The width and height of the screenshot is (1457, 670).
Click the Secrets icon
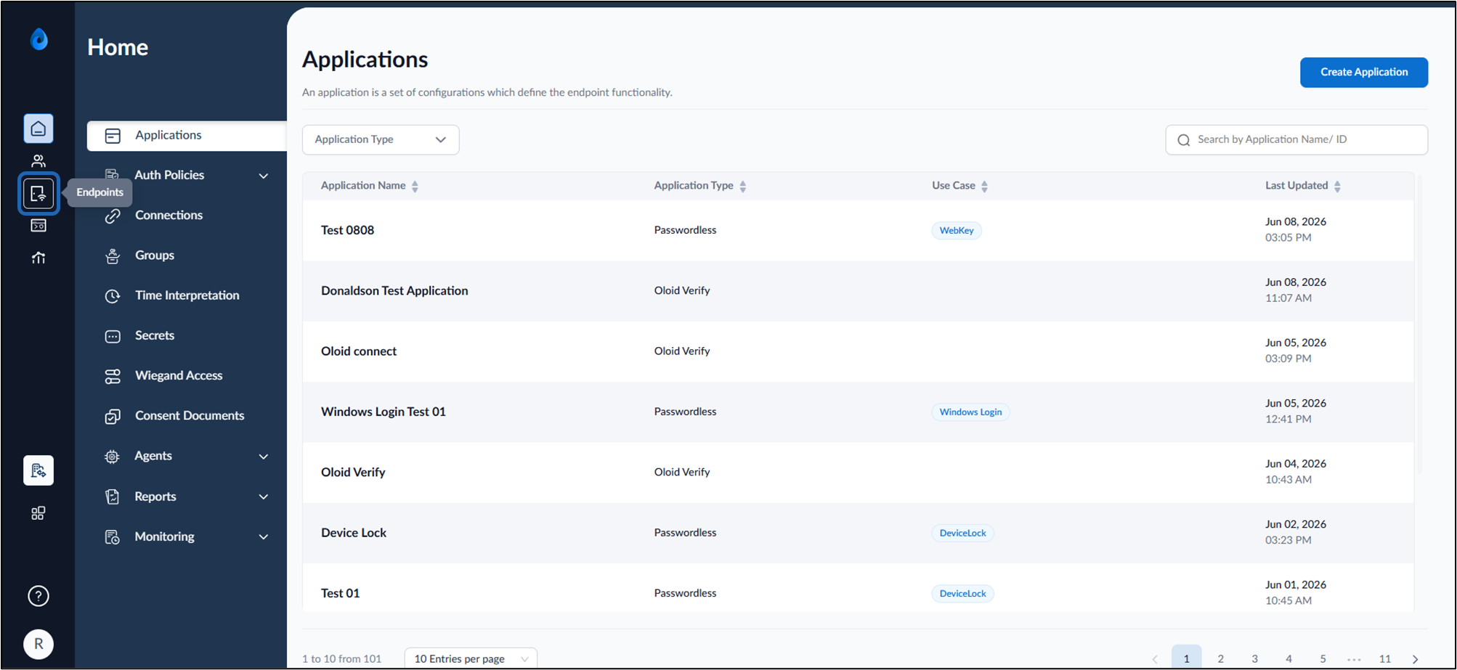point(113,336)
